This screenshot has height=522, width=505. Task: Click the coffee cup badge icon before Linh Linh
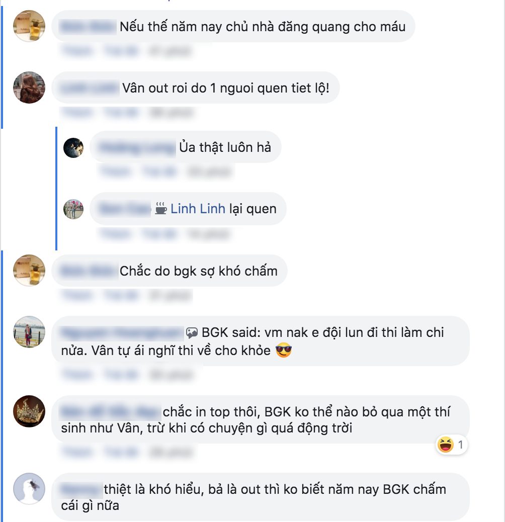[x=161, y=209]
